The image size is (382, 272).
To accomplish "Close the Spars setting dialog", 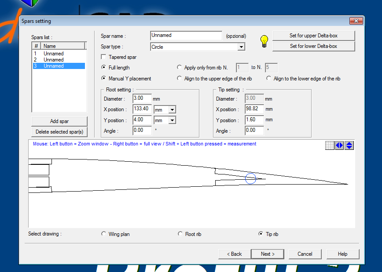I will (x=356, y=21).
